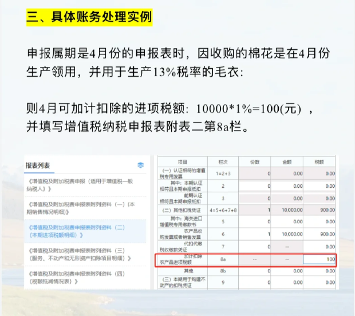This screenshot has width=355, height=316.
Task: Click the row 8b 份数 input field
Action: 254,271
